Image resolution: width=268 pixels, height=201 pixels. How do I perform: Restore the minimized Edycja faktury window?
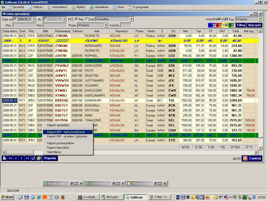155,183
